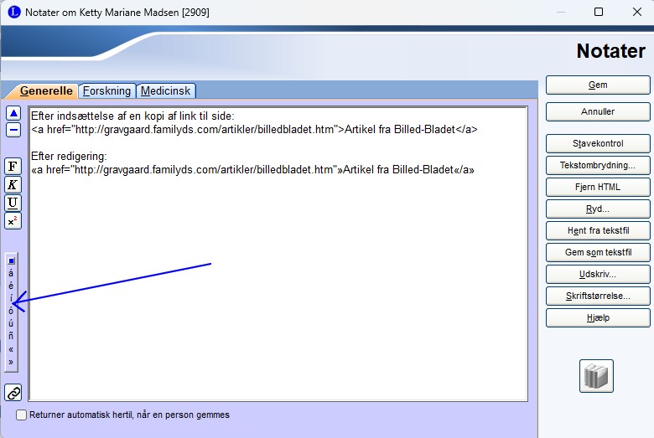Switch to the Forskning tab
The width and height of the screenshot is (654, 438).
[x=106, y=91]
